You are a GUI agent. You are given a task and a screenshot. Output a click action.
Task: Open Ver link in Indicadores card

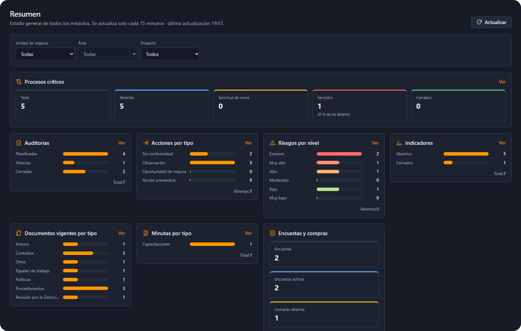click(502, 143)
